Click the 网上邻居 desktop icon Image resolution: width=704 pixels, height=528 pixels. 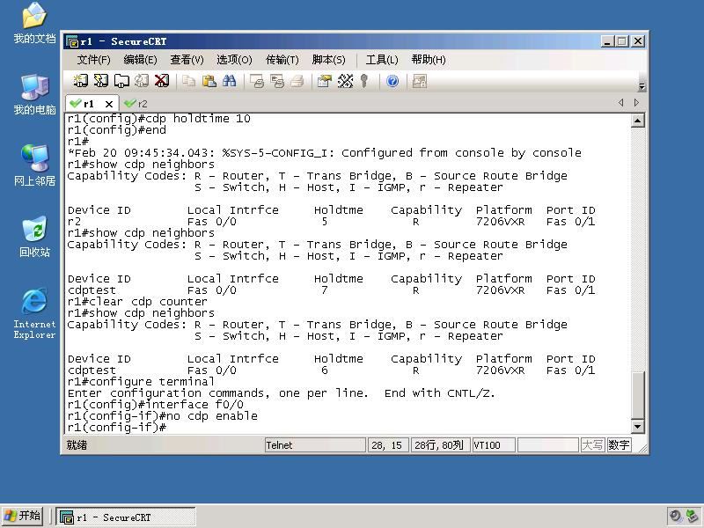point(34,165)
